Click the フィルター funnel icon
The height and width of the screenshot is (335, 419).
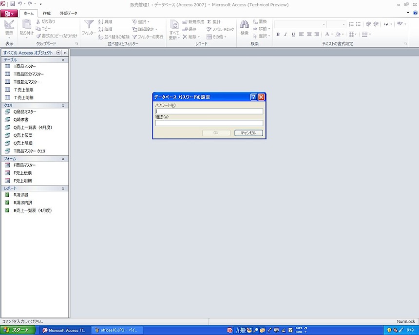coord(89,25)
